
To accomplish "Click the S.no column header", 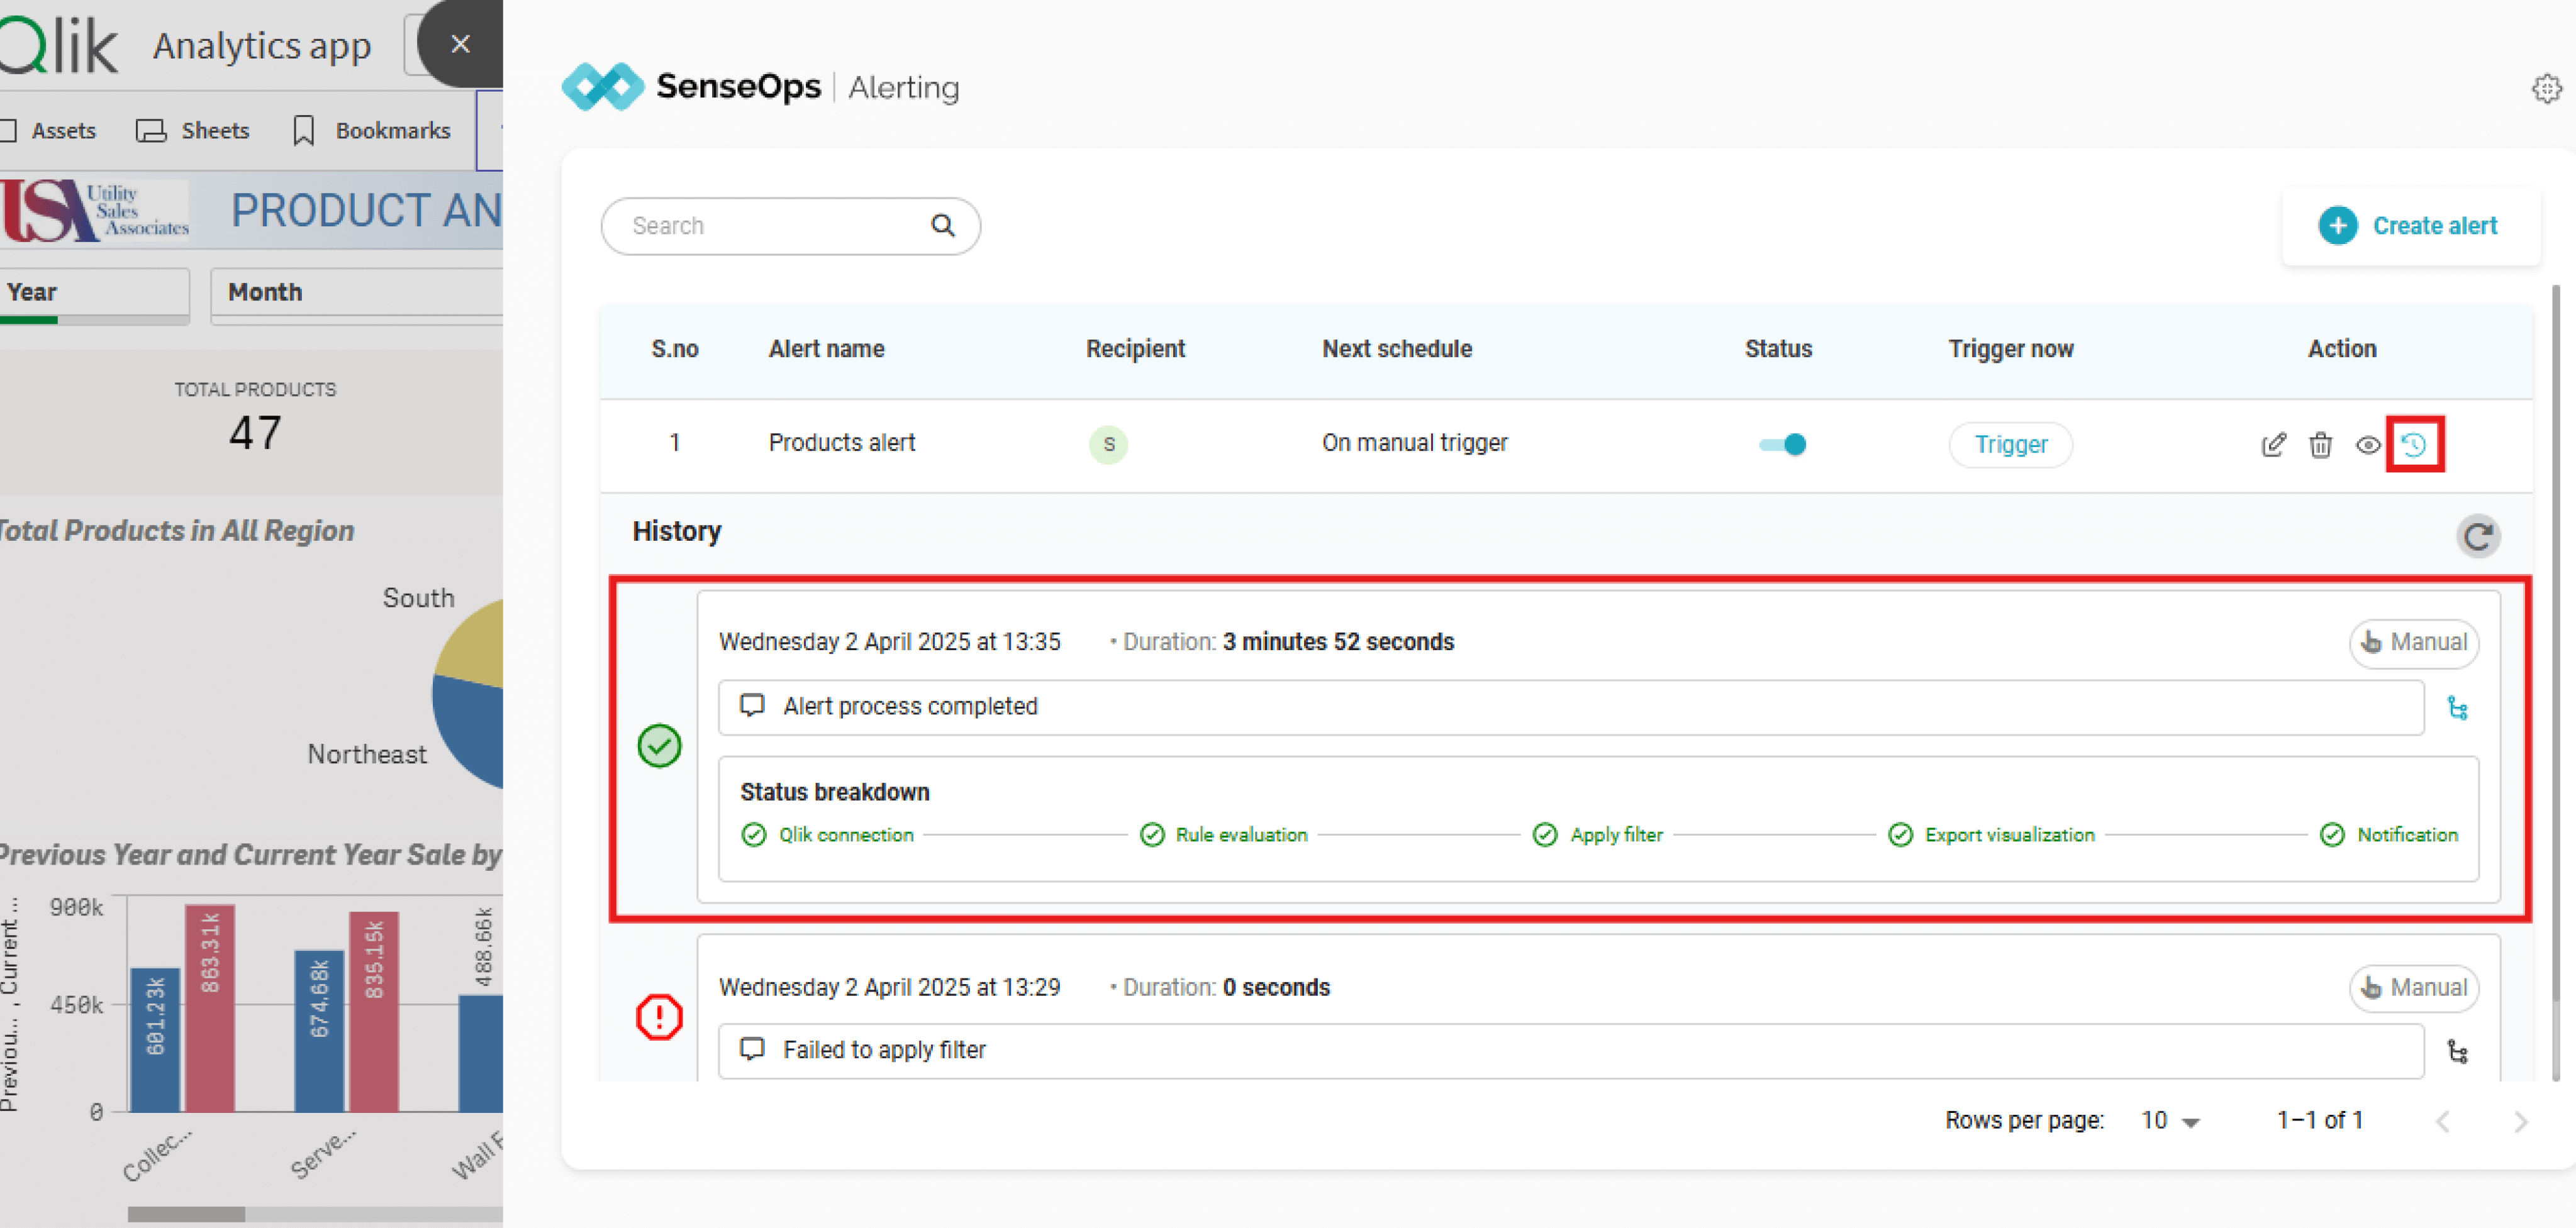I will click(674, 349).
